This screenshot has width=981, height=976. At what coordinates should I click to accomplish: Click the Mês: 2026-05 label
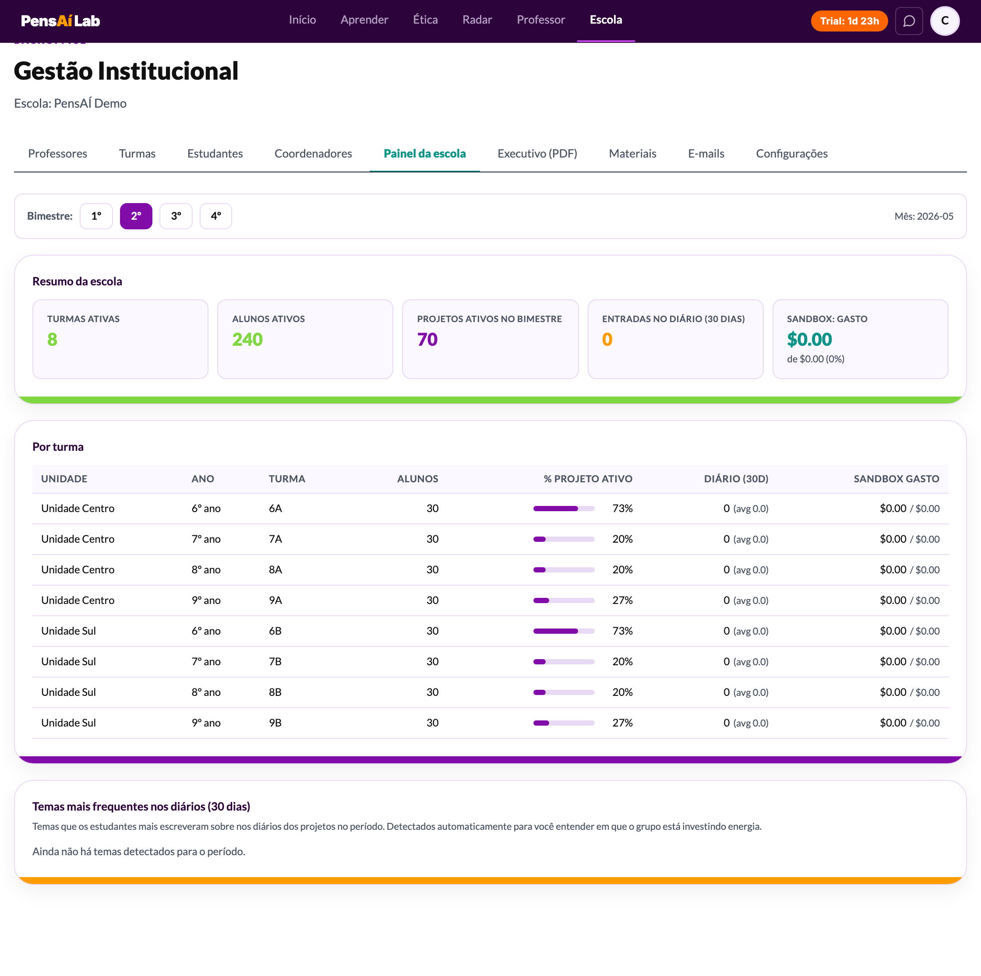pyautogui.click(x=924, y=216)
